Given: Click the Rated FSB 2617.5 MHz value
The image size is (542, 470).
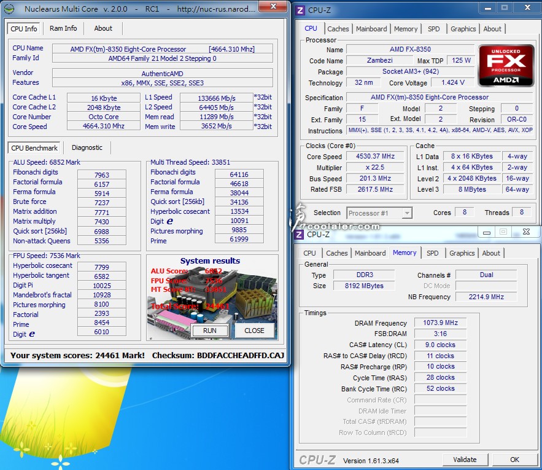Looking at the screenshot, I should point(375,189).
